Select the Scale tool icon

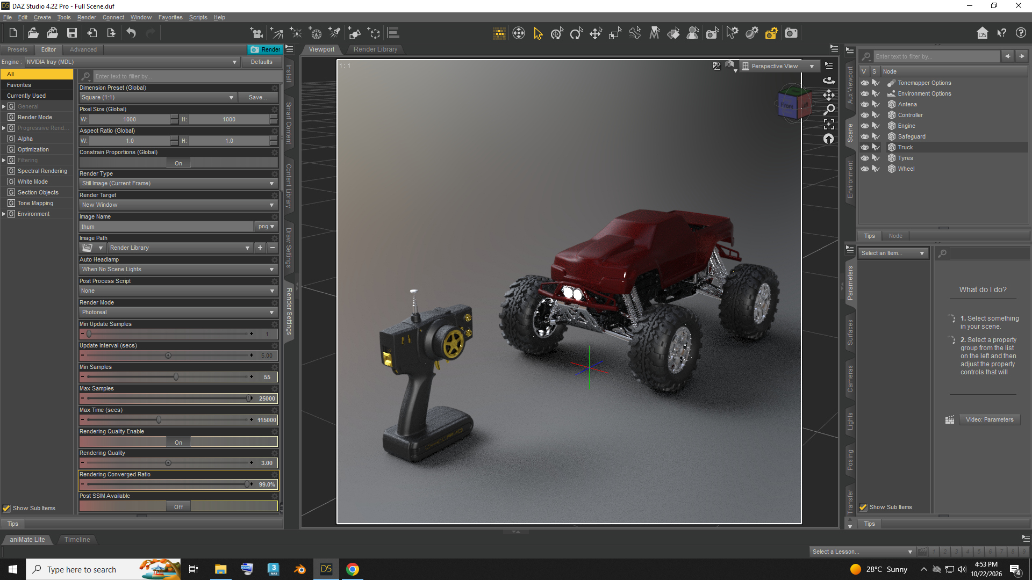(615, 33)
